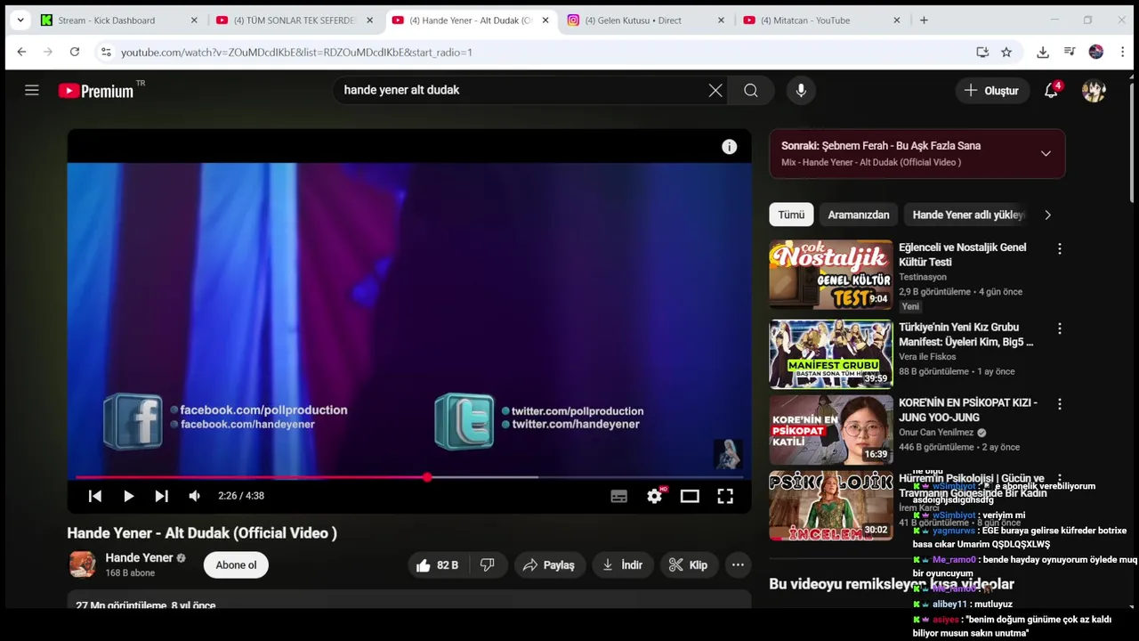
Task: Switch to TÜM SONLAR TEK SEFERDE tab
Action: pos(295,20)
